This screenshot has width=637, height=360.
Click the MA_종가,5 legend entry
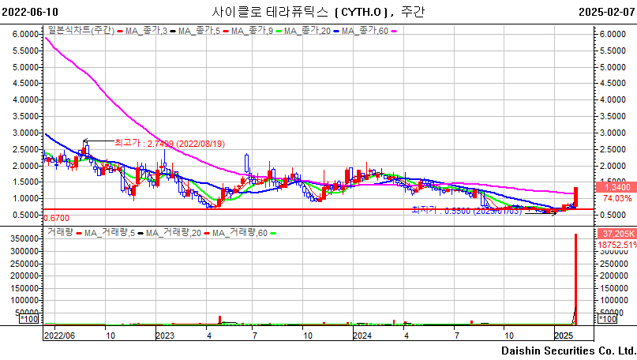pyautogui.click(x=199, y=31)
